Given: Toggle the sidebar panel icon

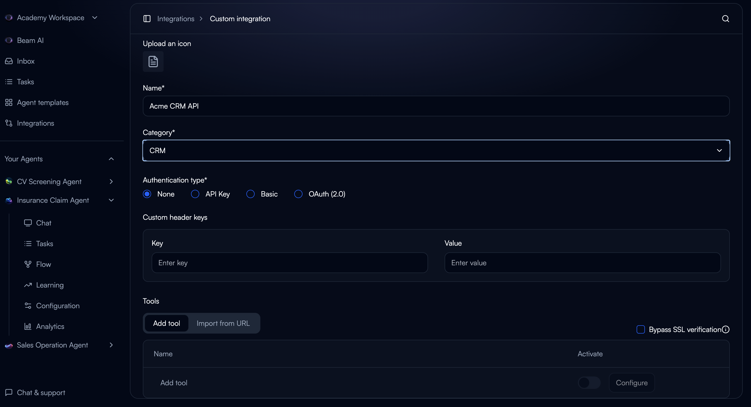Looking at the screenshot, I should [x=147, y=19].
